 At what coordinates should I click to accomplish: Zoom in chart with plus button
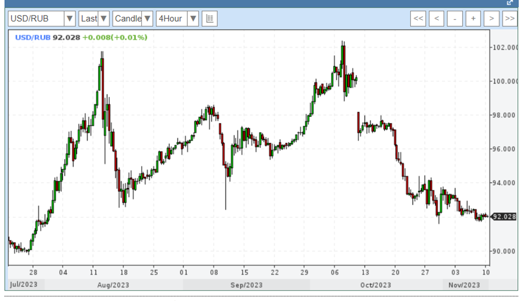tap(473, 19)
